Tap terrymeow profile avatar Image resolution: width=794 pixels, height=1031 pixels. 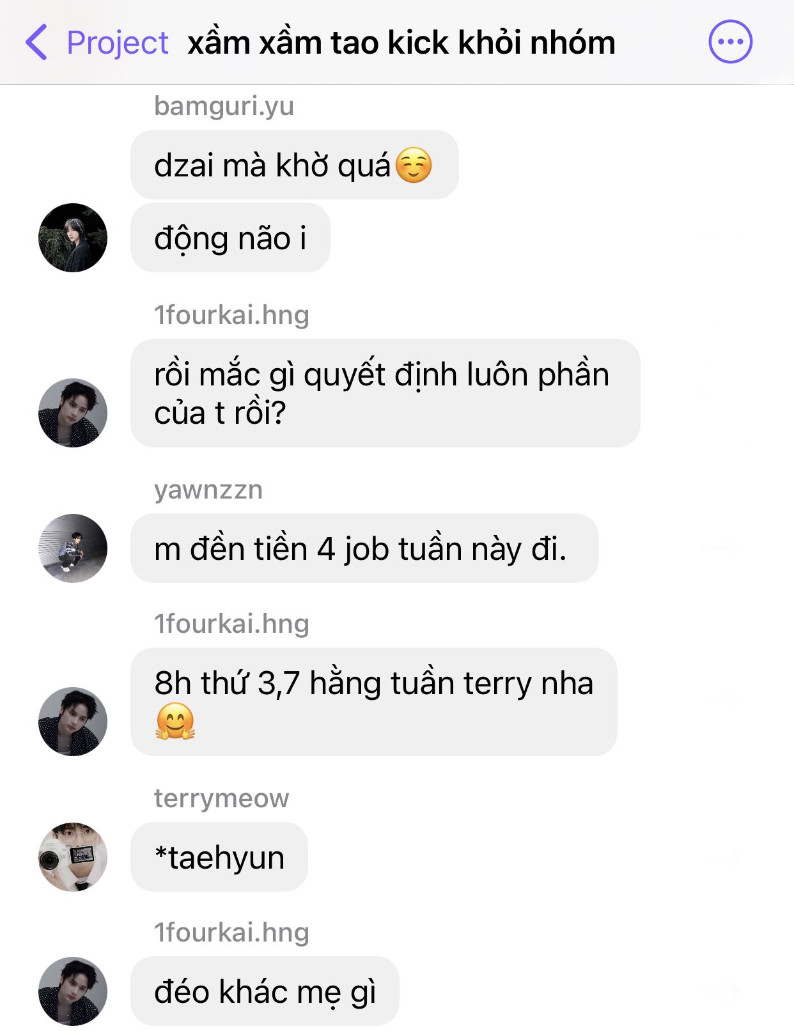[73, 857]
